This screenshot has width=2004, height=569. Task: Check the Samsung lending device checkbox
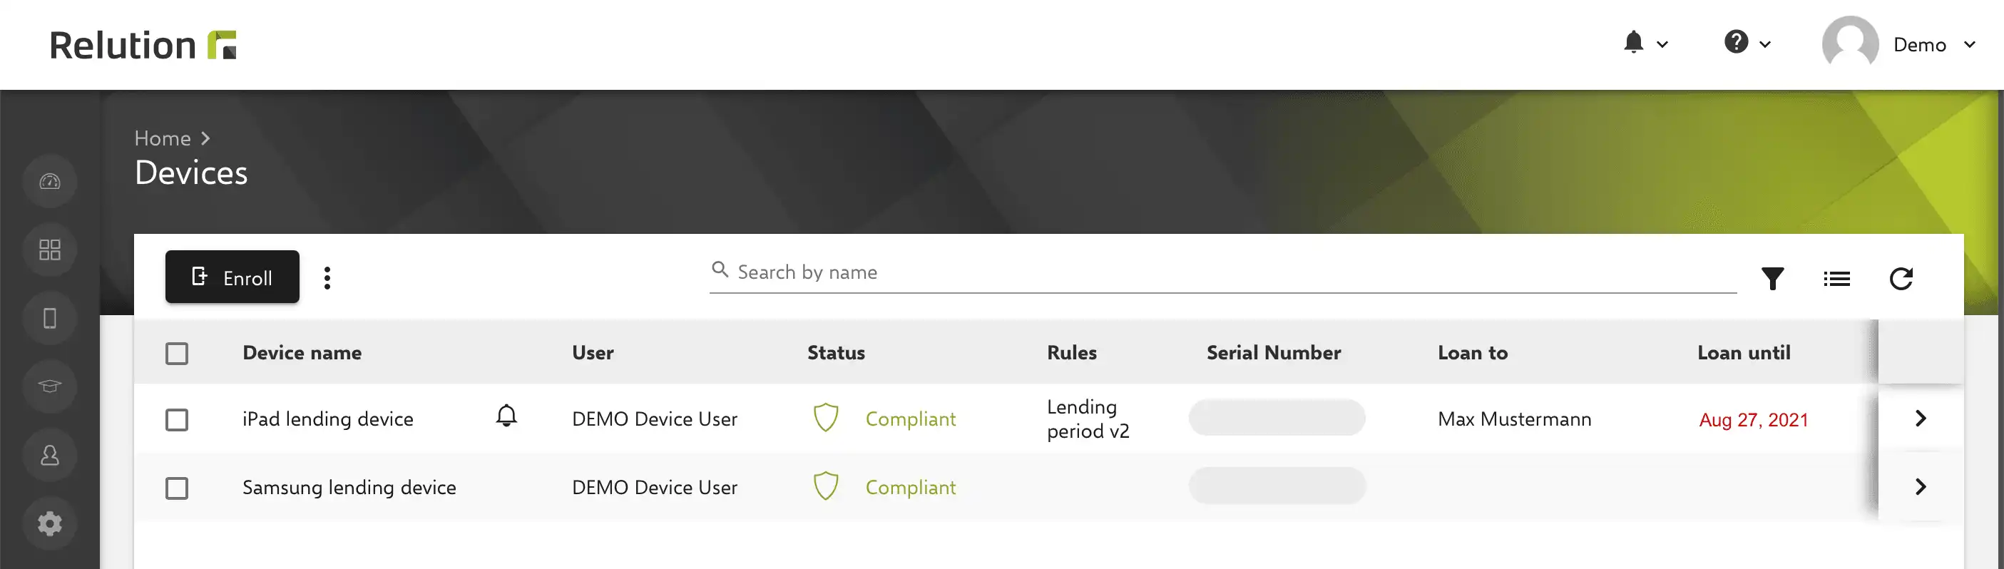coord(177,488)
